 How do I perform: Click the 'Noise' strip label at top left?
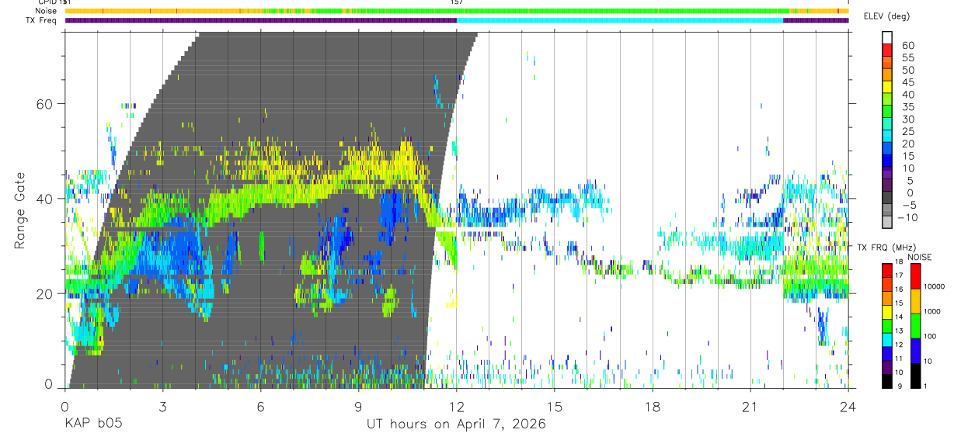(x=47, y=11)
